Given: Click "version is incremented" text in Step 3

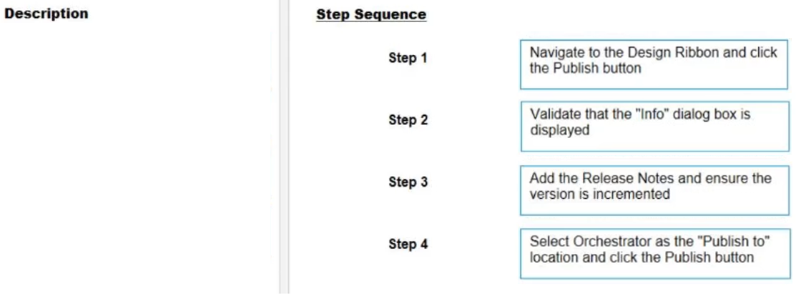Looking at the screenshot, I should pyautogui.click(x=599, y=194).
